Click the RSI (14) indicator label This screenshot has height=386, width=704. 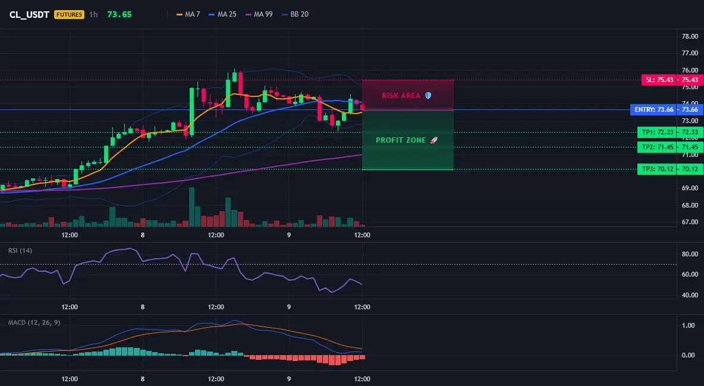(x=20, y=250)
